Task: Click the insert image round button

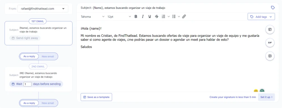Action: click(x=270, y=56)
